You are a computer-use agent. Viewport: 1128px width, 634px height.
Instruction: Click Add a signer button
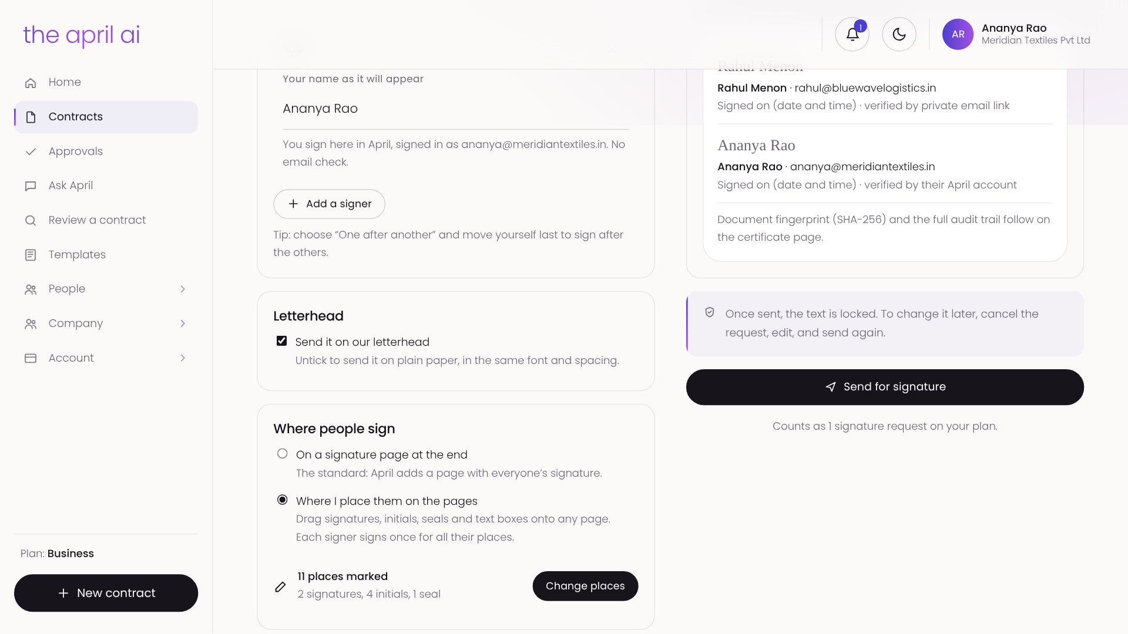(x=329, y=204)
